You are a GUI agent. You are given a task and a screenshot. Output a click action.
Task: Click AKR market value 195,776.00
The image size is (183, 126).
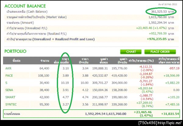click(x=119, y=68)
